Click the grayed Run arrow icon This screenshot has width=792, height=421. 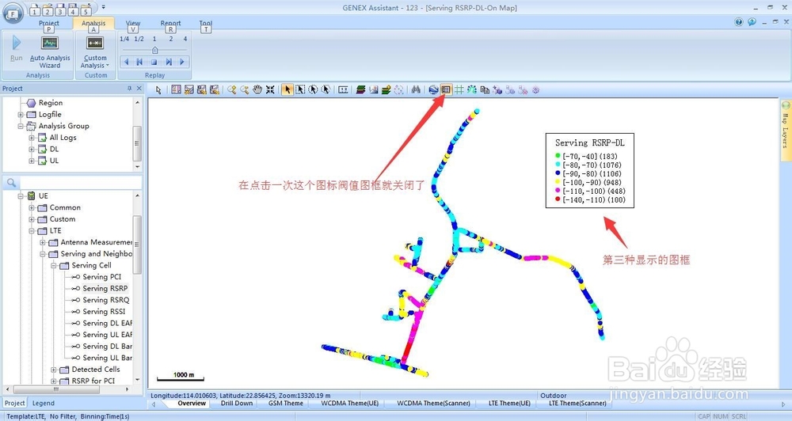pyautogui.click(x=16, y=43)
